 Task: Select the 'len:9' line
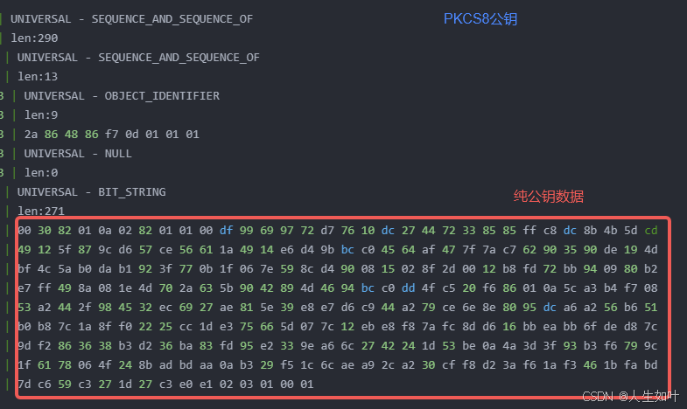point(41,115)
